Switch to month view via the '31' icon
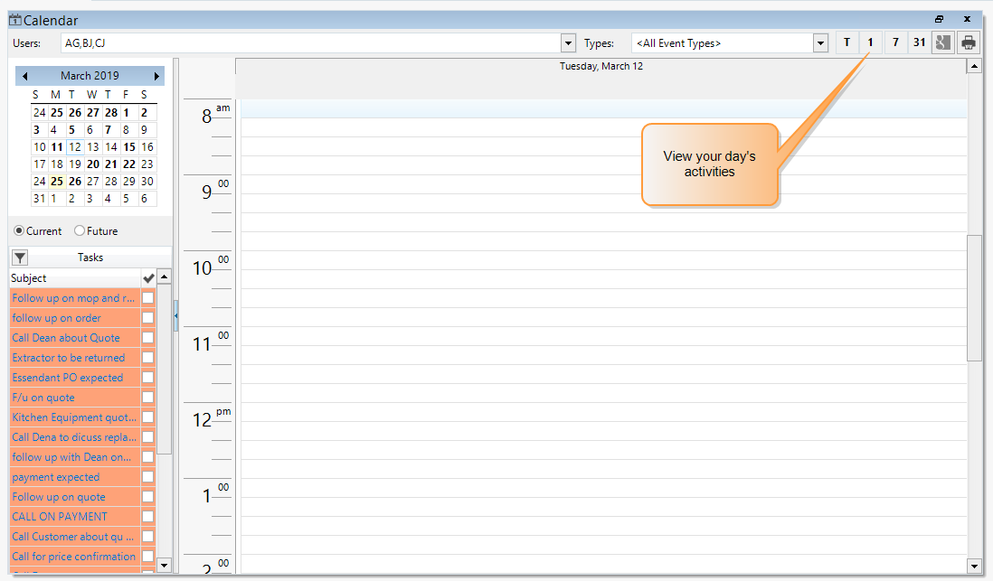The image size is (993, 581). pyautogui.click(x=918, y=42)
